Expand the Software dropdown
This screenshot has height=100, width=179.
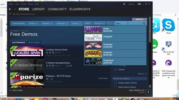[47, 23]
